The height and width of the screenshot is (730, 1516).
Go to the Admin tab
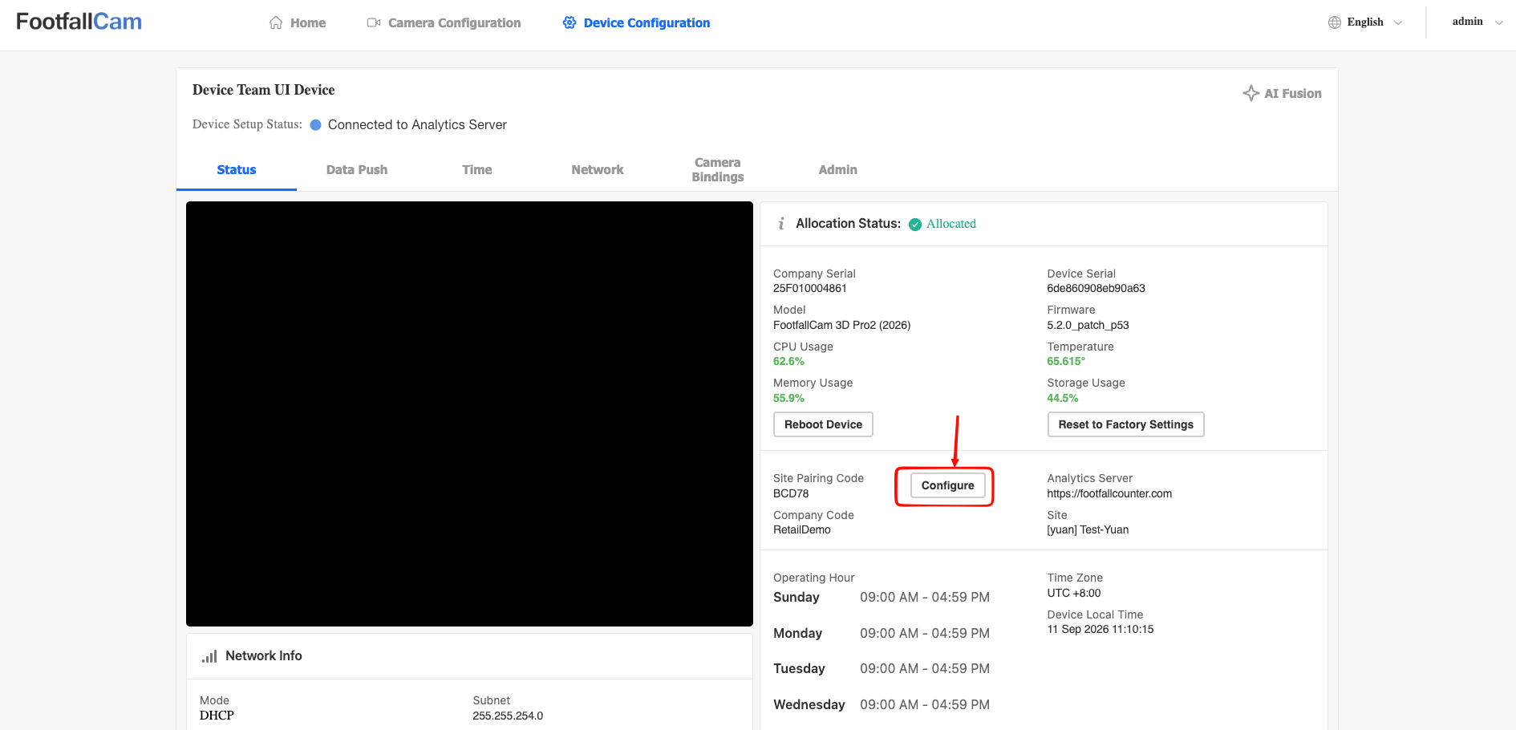point(838,170)
